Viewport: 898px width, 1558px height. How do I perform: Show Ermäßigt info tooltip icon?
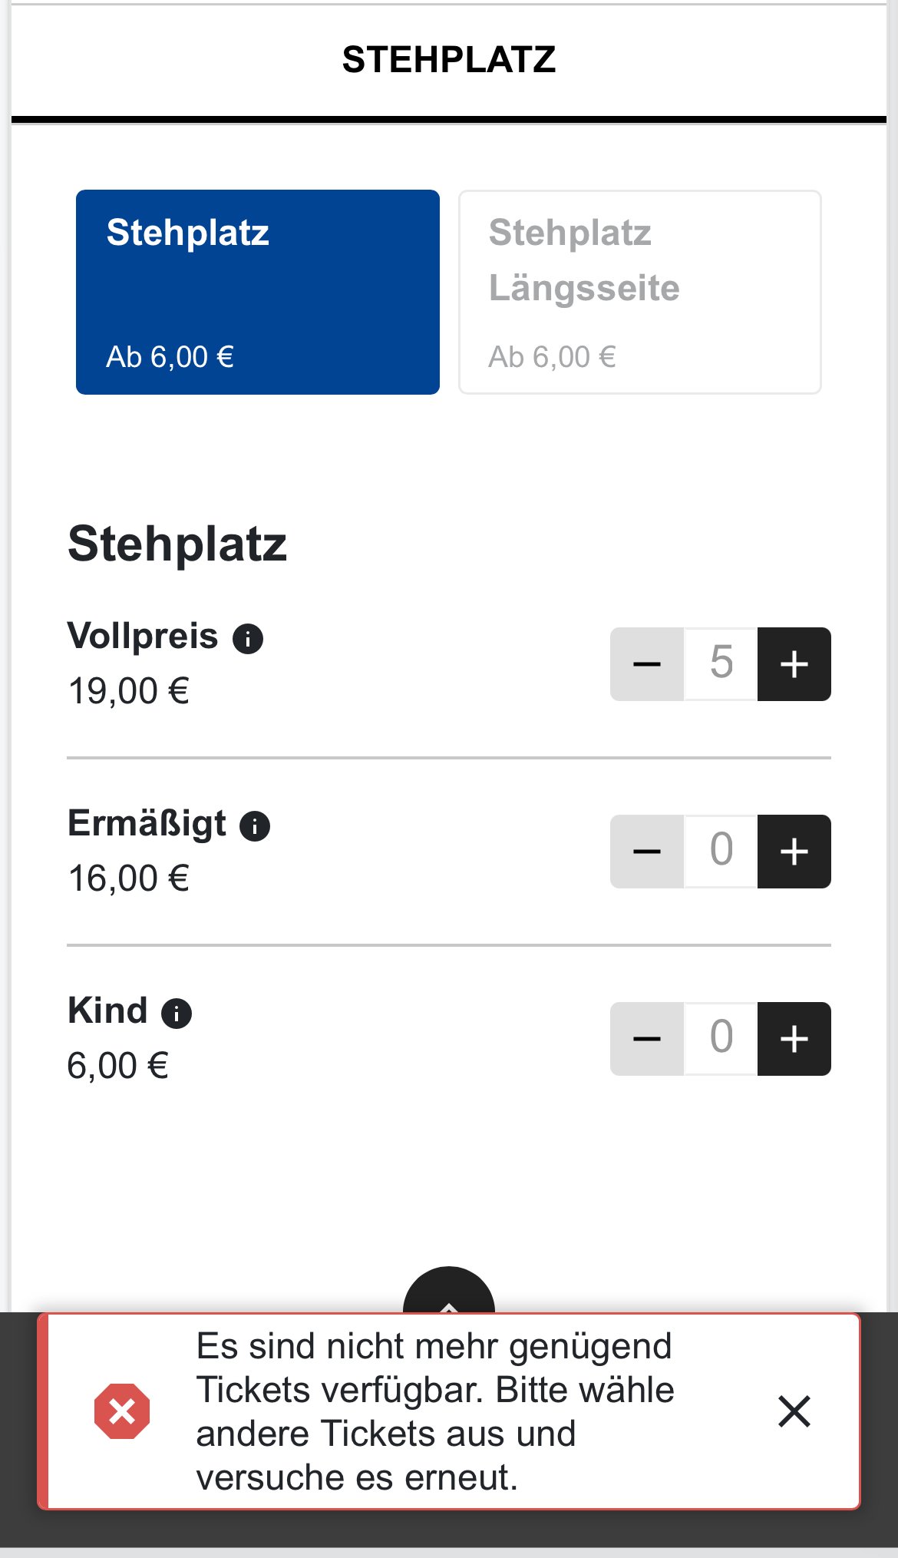[255, 826]
